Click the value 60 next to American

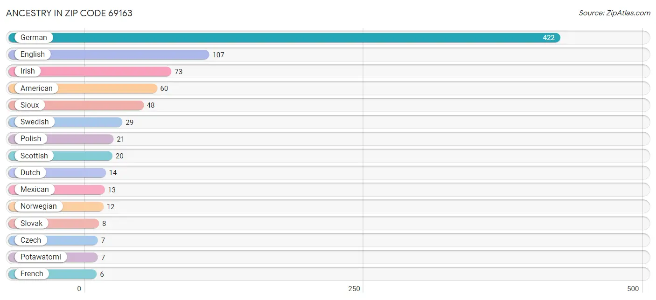164,89
